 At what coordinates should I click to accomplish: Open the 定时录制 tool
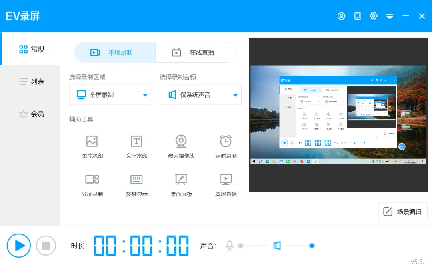tap(226, 147)
